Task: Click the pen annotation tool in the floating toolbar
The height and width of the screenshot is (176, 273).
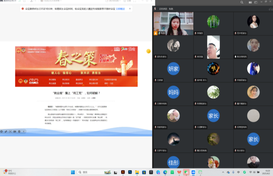Action: click(6, 131)
